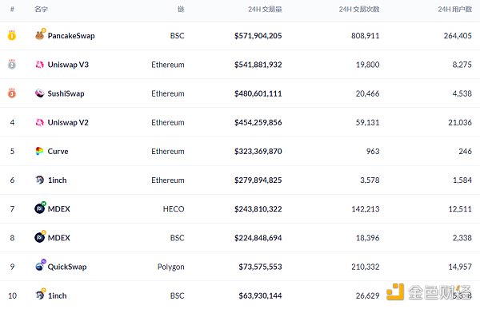Sort by 24H trading volume column header
The width and height of the screenshot is (480, 309).
point(265,9)
